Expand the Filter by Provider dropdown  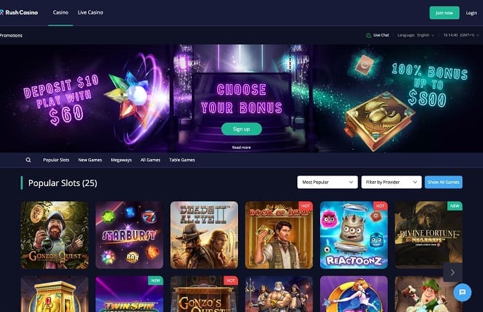[x=391, y=183]
